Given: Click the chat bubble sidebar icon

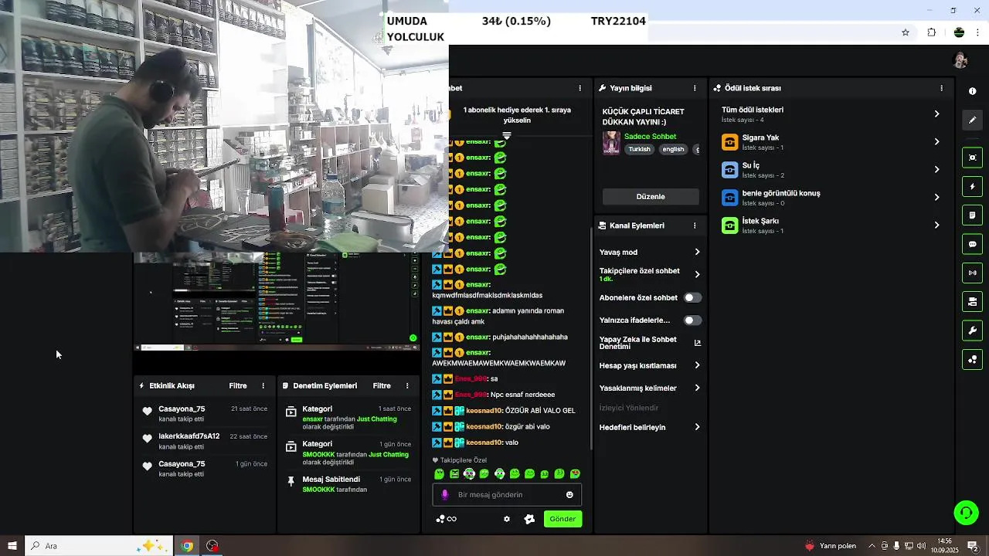Looking at the screenshot, I should 972,244.
